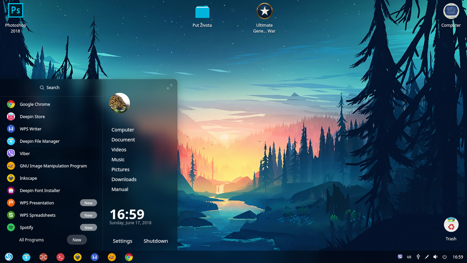Viewport: 467px width, 263px height.
Task: Select the Put Života desktop folder
Action: pyautogui.click(x=202, y=16)
